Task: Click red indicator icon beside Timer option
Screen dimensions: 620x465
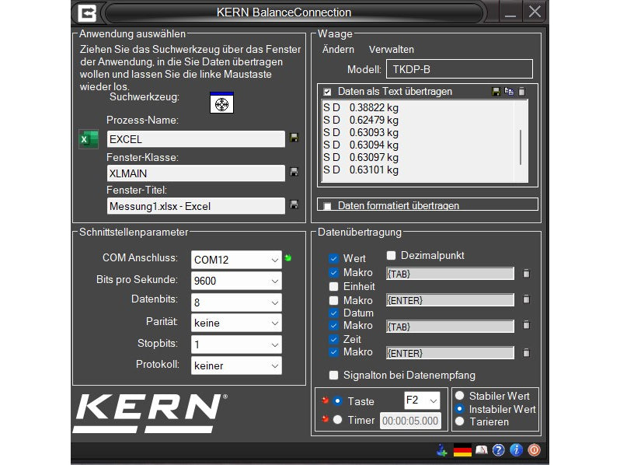Action: click(325, 419)
